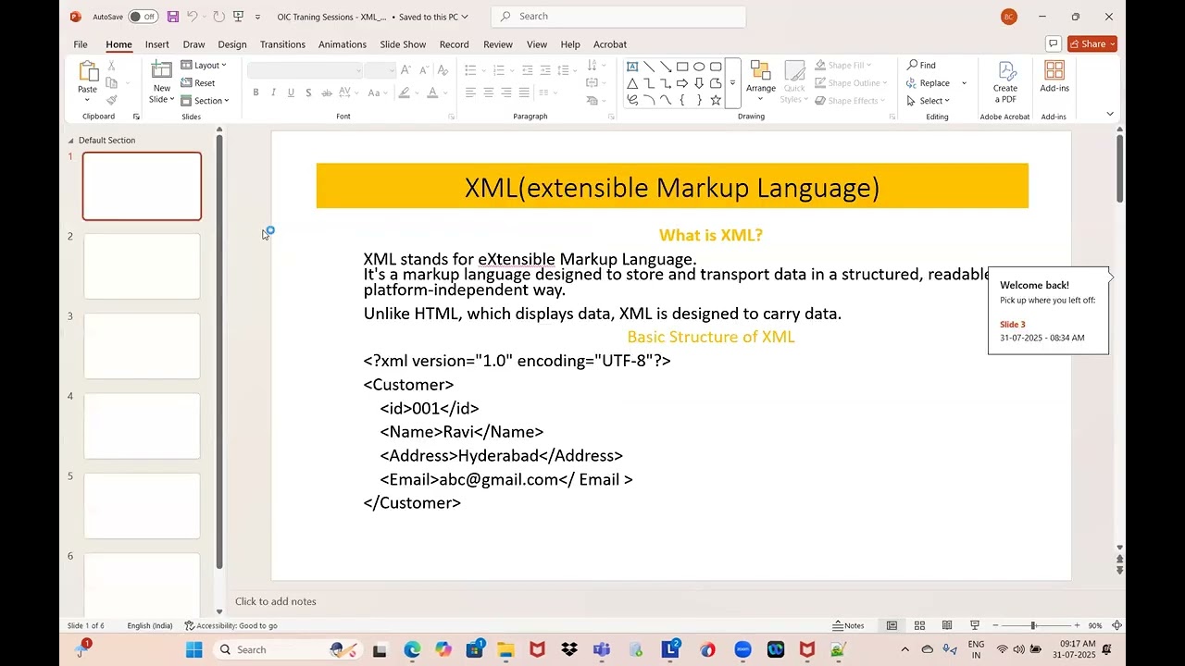
Task: Expand the shapes gallery More arrow
Action: point(732,83)
